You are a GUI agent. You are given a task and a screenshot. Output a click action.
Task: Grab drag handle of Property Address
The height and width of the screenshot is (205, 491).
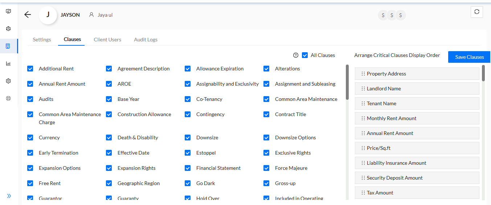pyautogui.click(x=363, y=74)
